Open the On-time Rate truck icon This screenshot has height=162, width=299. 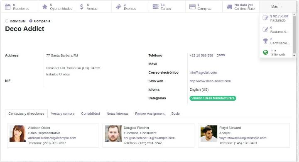pos(229,7)
